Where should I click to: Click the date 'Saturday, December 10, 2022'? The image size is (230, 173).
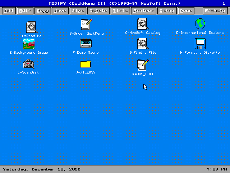pos(42,169)
